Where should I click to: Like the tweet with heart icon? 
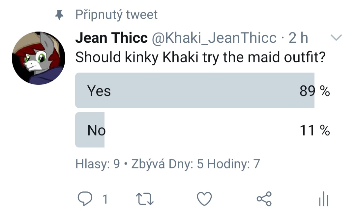tap(204, 199)
